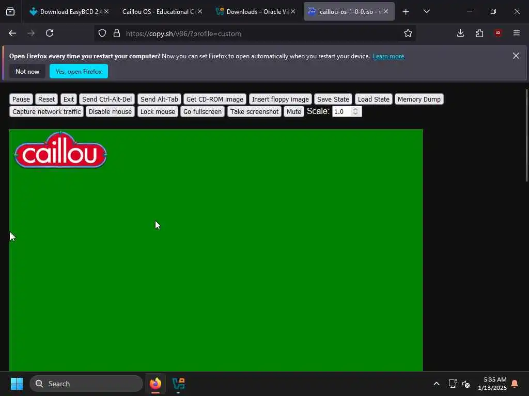
Task: Send Alt-Tab to the VM
Action: (159, 100)
